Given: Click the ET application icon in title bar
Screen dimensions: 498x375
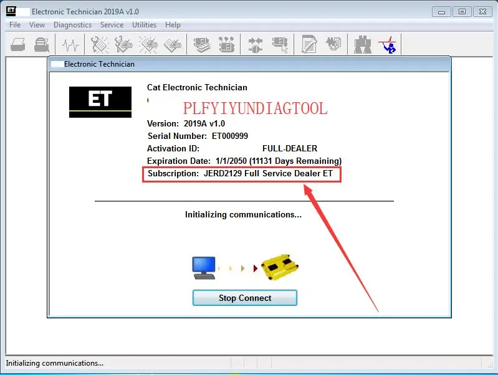Looking at the screenshot, I should click(x=11, y=11).
